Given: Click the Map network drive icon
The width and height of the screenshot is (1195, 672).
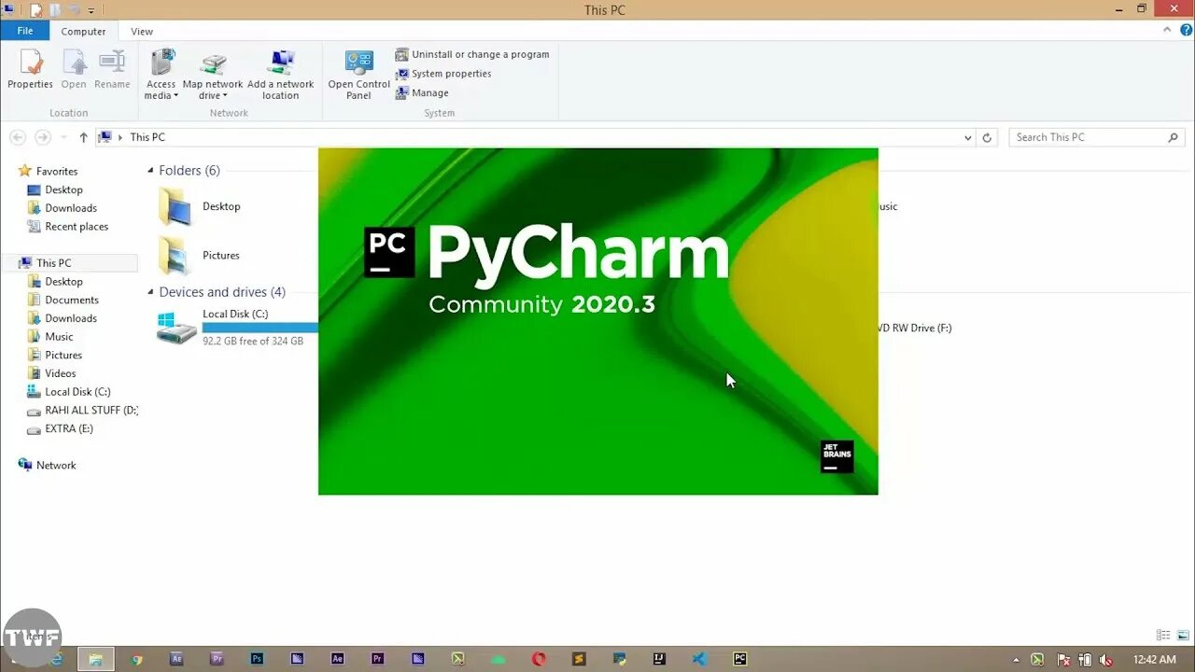Looking at the screenshot, I should pyautogui.click(x=213, y=63).
